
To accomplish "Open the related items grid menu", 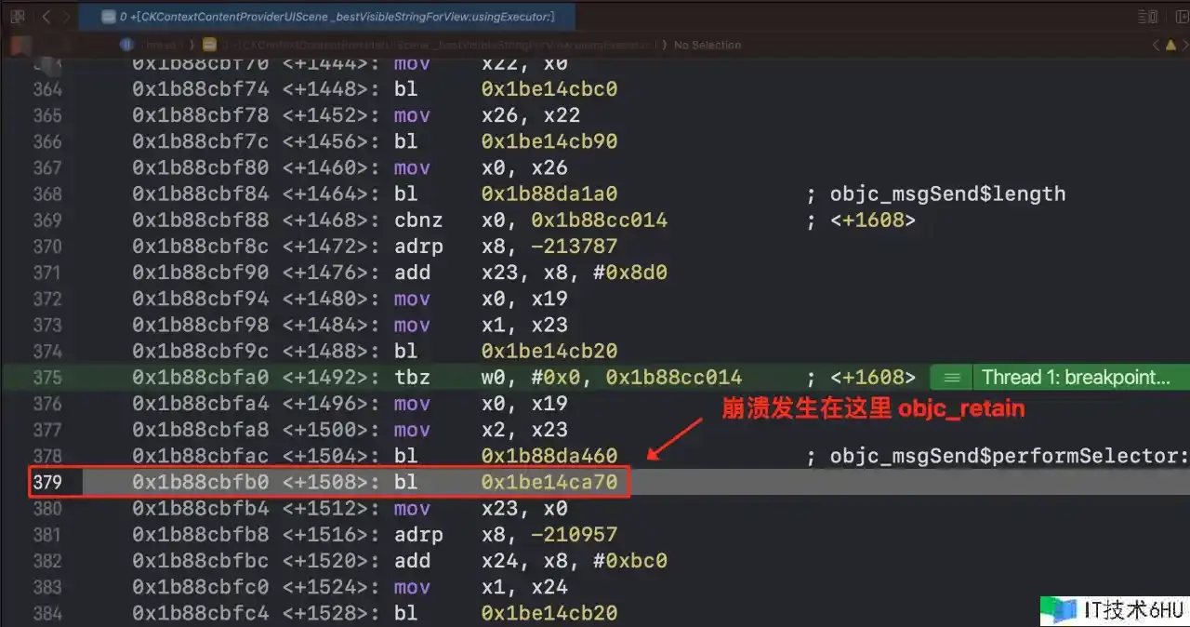I will pos(18,17).
